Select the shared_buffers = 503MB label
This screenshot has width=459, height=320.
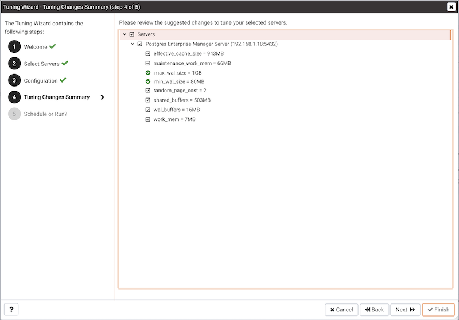pyautogui.click(x=182, y=100)
